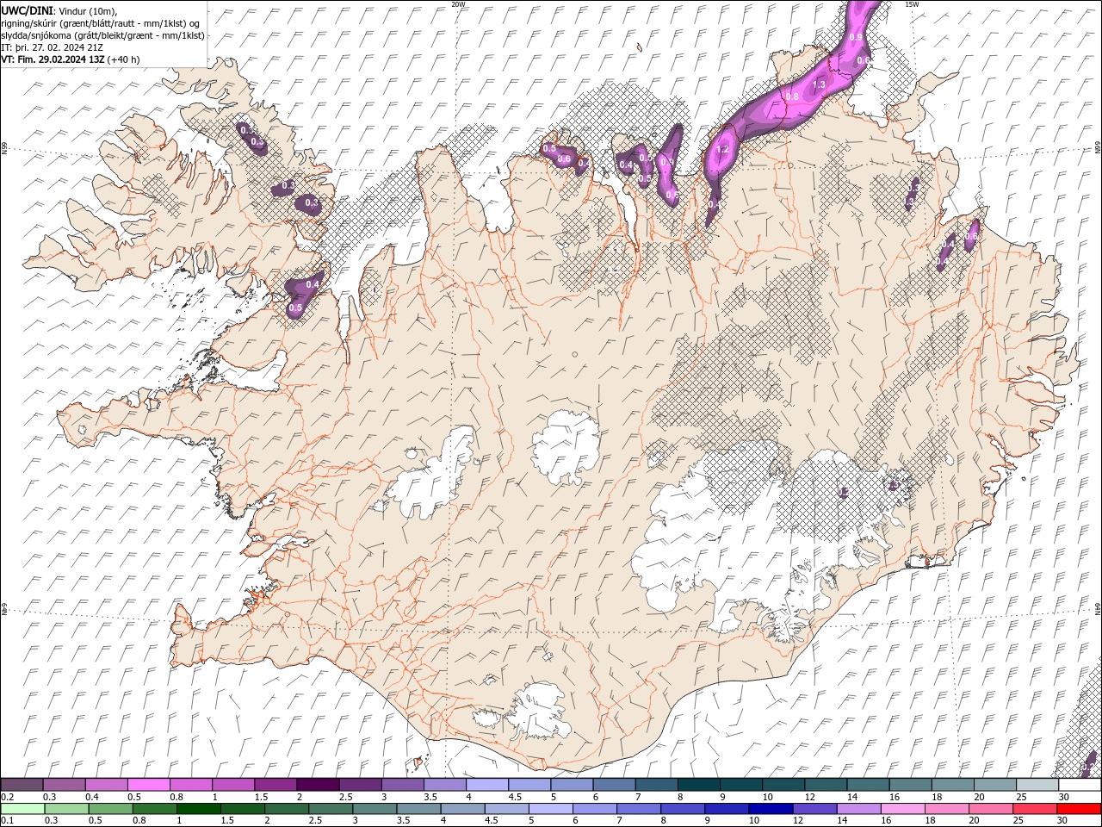The image size is (1102, 827).
Task: Pick the grey-teal 18 swatch, upper legend row
Action: (x=952, y=785)
